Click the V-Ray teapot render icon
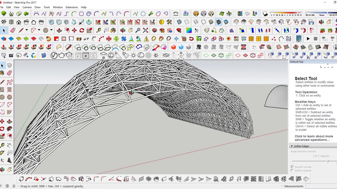The width and height of the screenshot is (337, 189). 61,55
